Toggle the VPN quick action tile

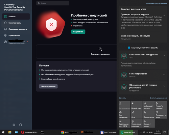pyautogui.click(x=124, y=124)
